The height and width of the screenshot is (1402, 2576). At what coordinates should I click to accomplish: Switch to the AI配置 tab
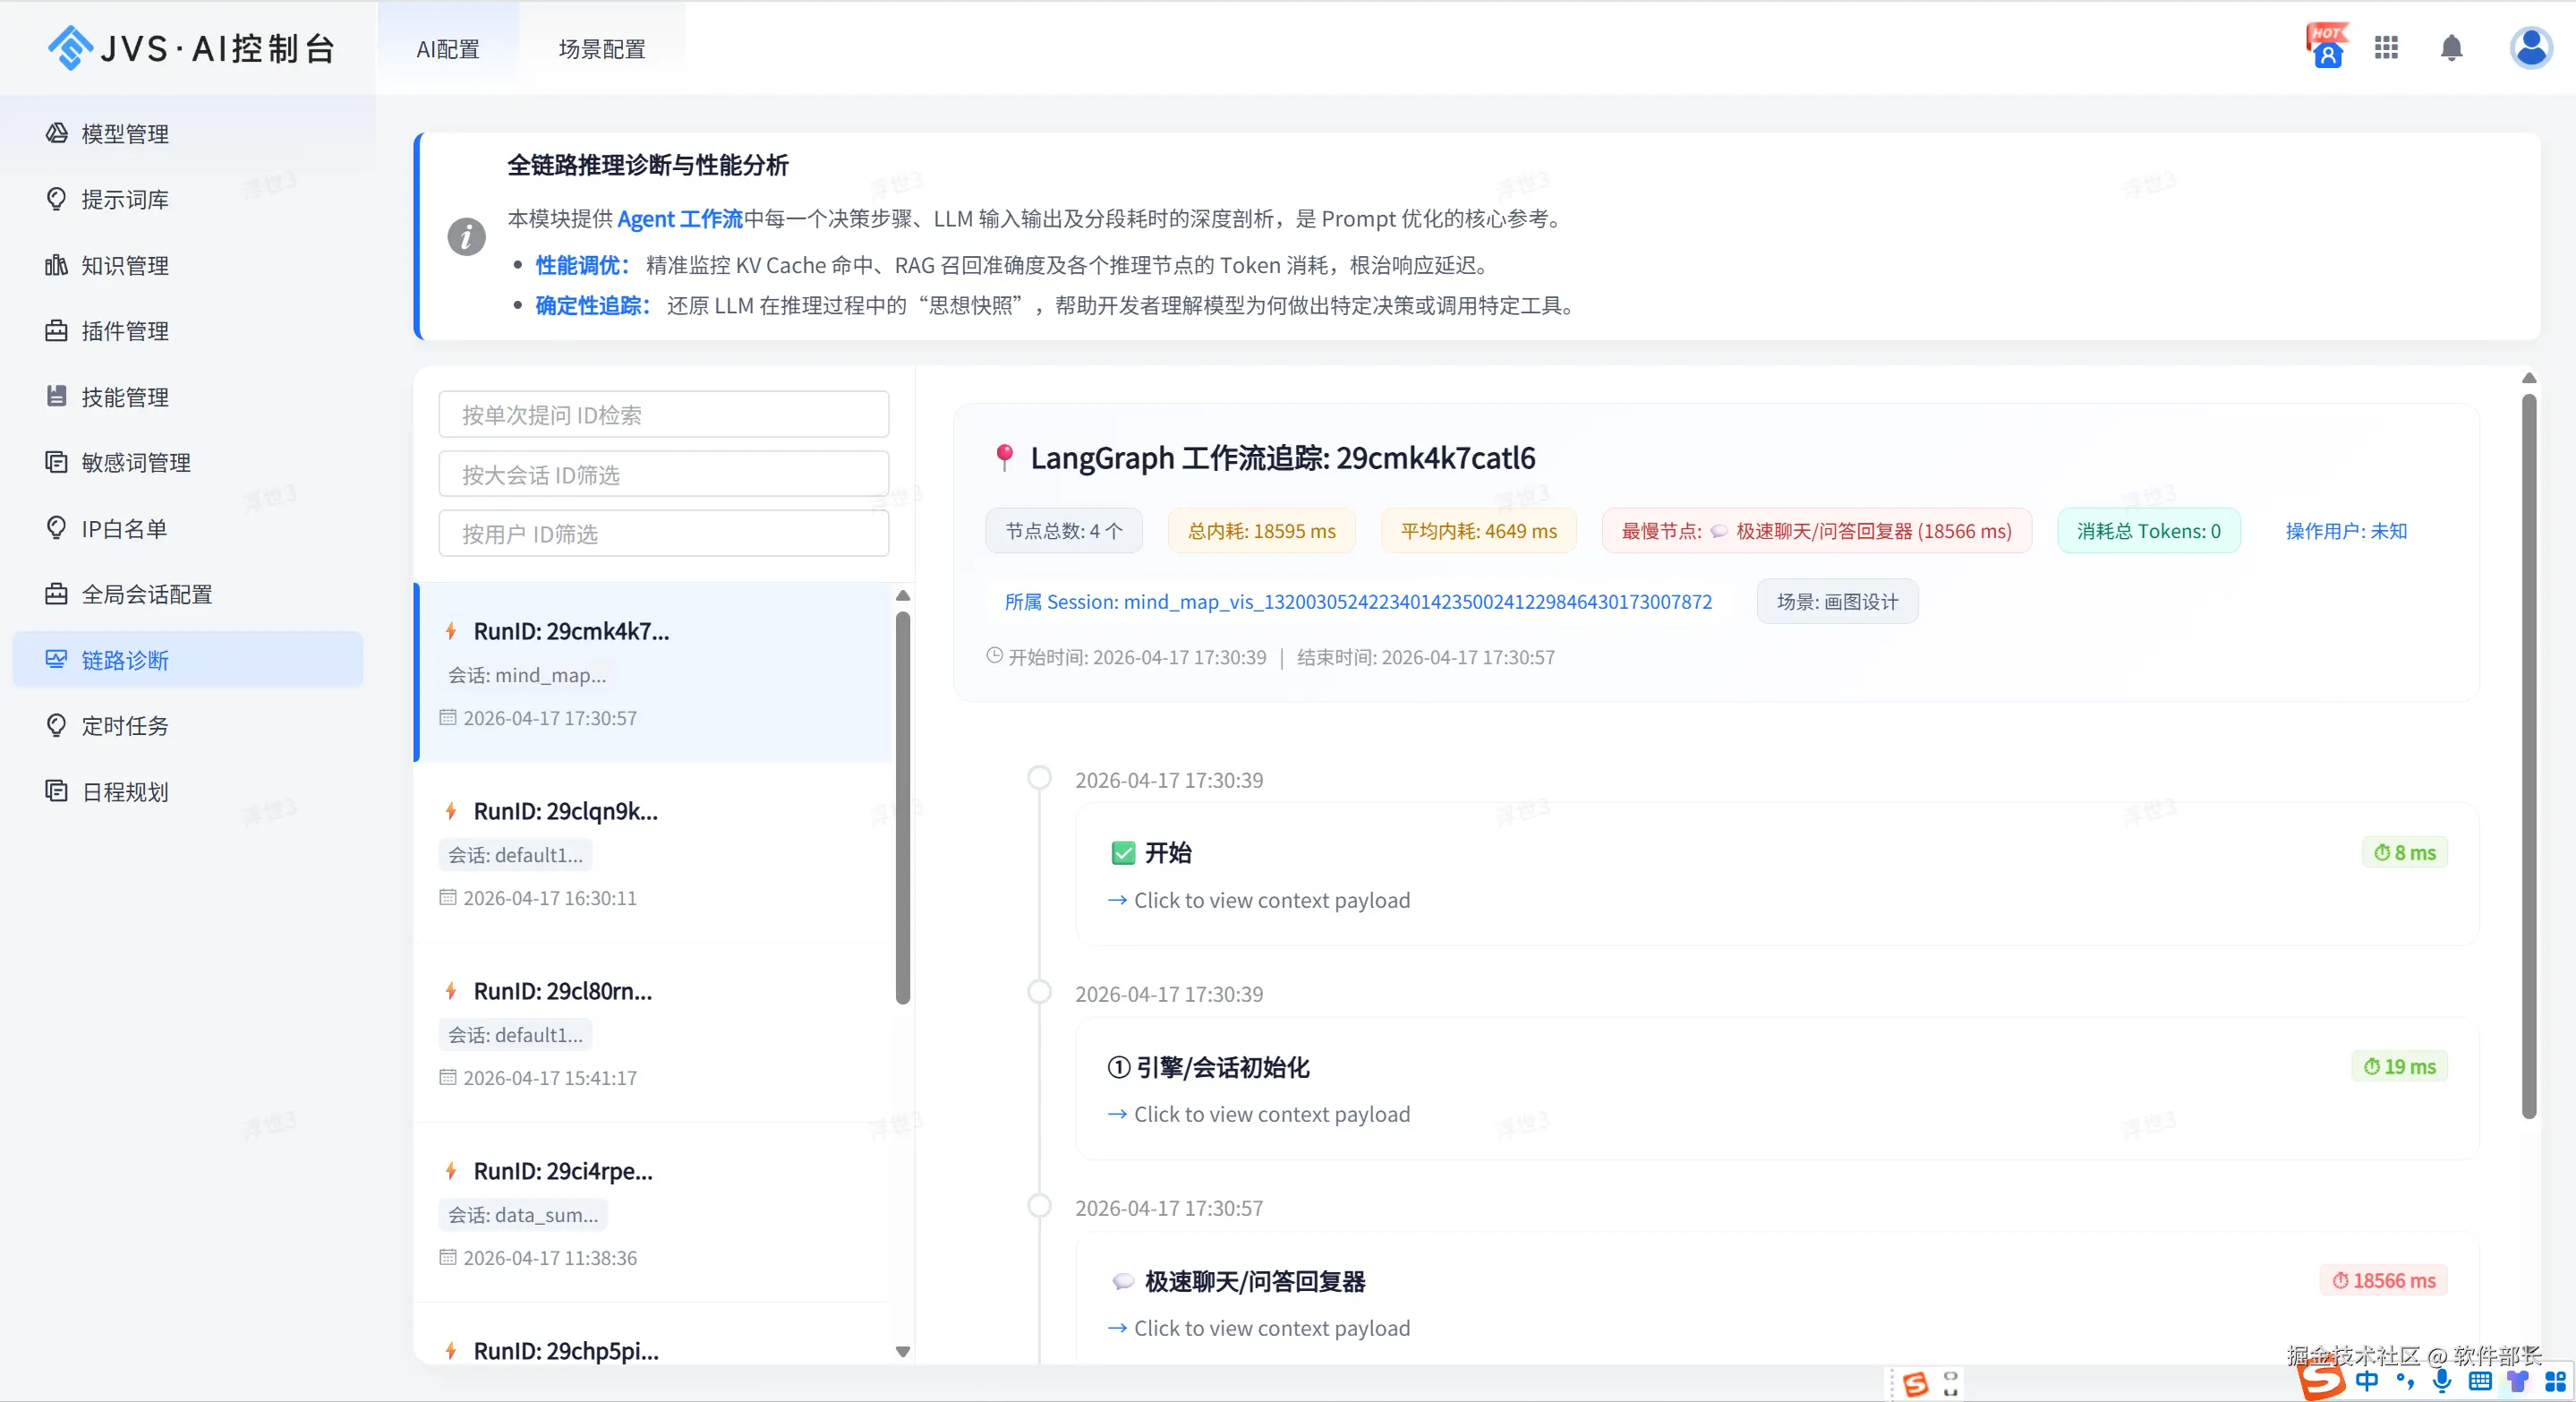[x=448, y=49]
